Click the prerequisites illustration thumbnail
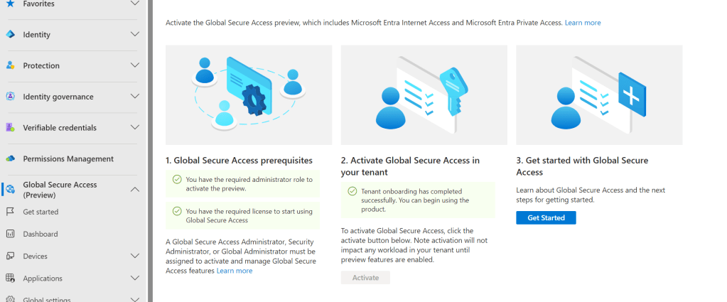 coord(249,95)
